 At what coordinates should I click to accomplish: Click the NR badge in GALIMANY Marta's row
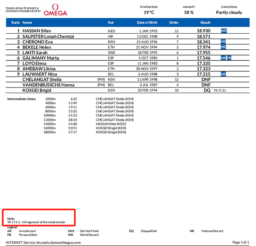point(223,58)
